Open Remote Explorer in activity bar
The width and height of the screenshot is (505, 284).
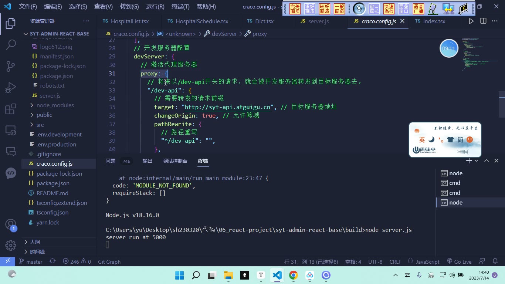11,130
